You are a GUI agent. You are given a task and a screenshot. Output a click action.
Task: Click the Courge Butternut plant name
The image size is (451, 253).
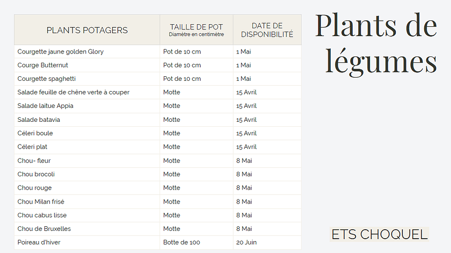[43, 65]
